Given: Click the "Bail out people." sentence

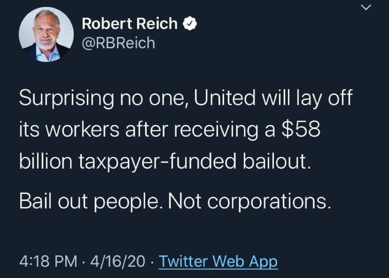Looking at the screenshot, I should [x=86, y=201].
